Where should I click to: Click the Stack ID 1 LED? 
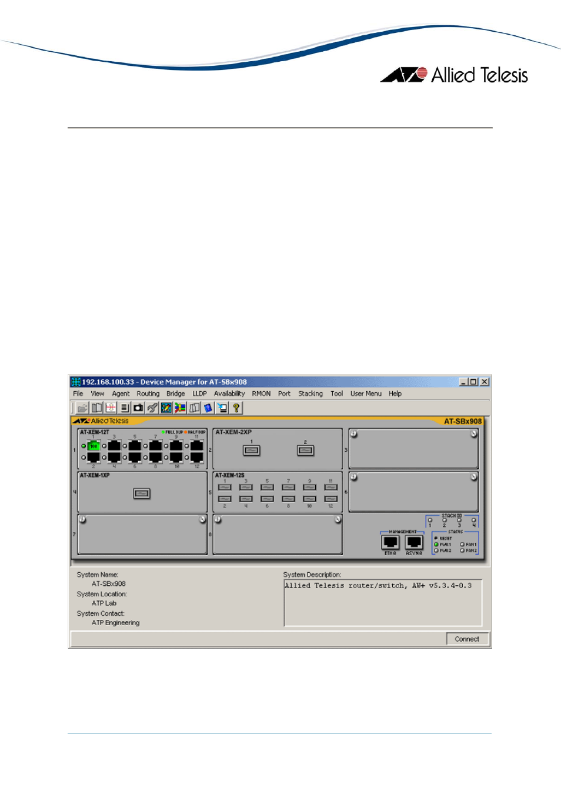pos(430,520)
